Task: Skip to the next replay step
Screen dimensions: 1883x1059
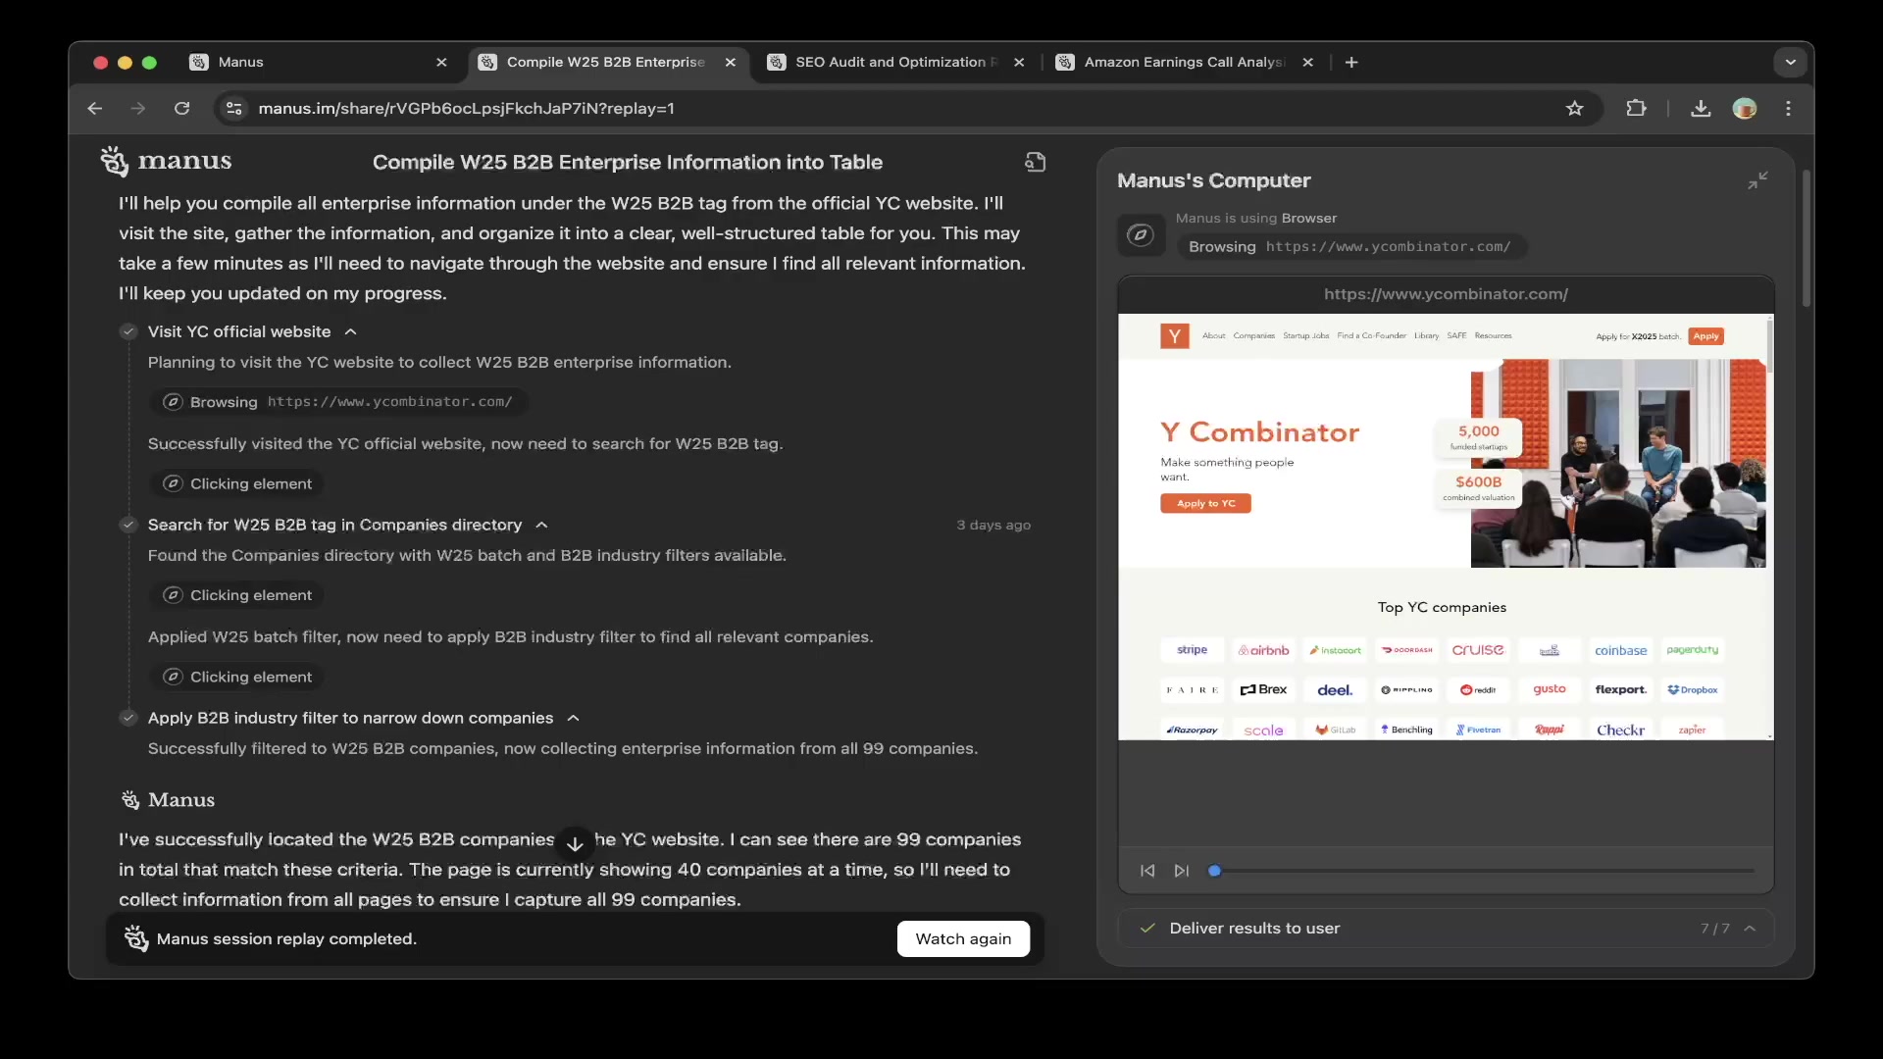Action: pos(1182,871)
